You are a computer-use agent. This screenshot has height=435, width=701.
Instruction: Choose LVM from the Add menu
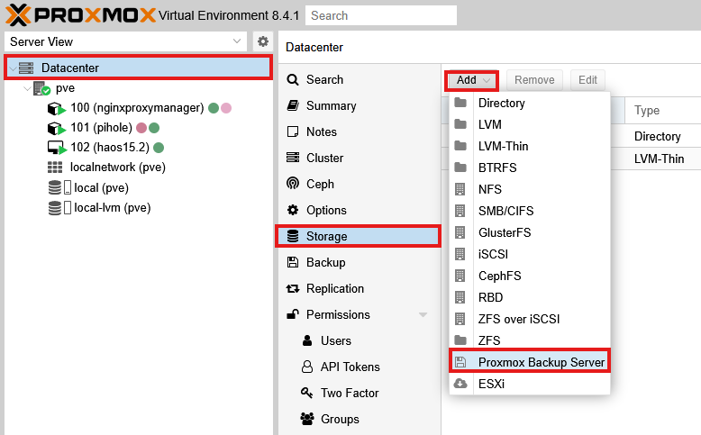tap(530, 124)
